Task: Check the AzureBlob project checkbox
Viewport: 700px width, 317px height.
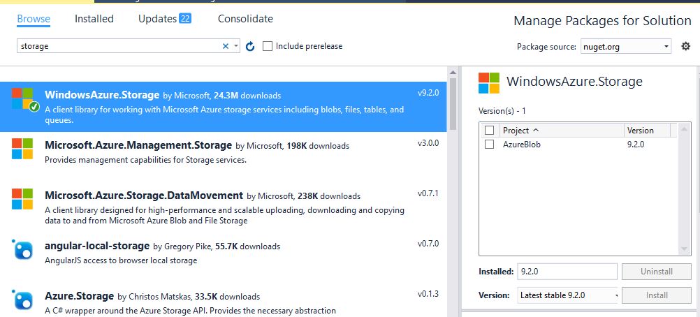Action: tap(490, 144)
